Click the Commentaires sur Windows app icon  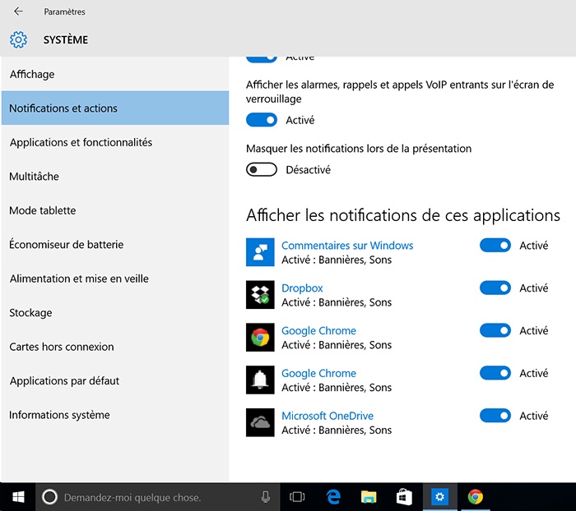(260, 252)
